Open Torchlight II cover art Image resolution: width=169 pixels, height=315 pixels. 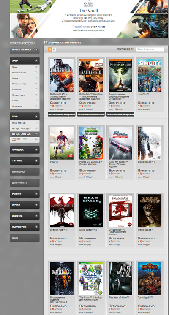150,278
